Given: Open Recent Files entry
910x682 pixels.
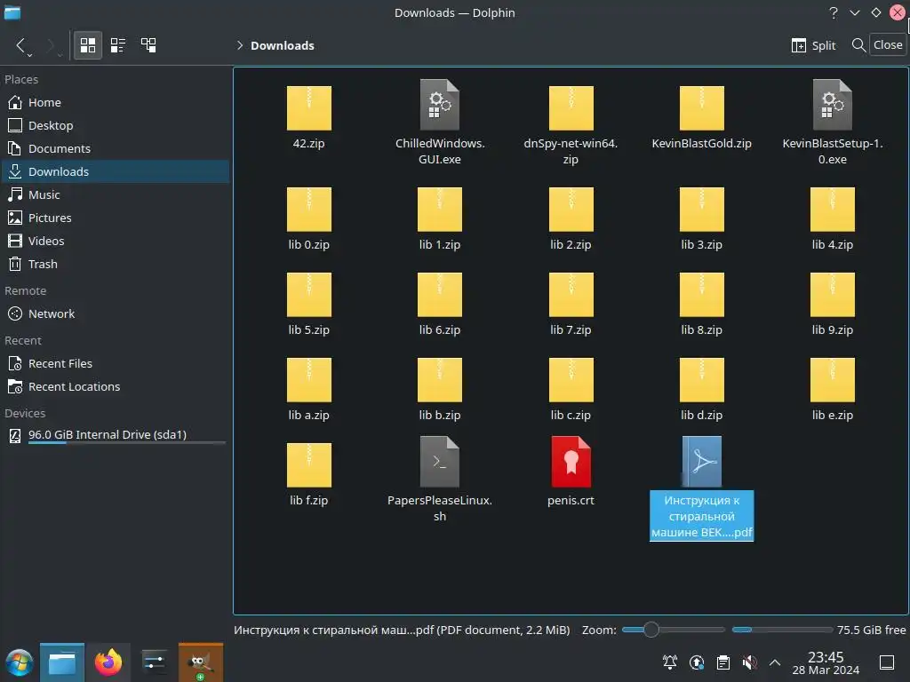Looking at the screenshot, I should 116,363.
